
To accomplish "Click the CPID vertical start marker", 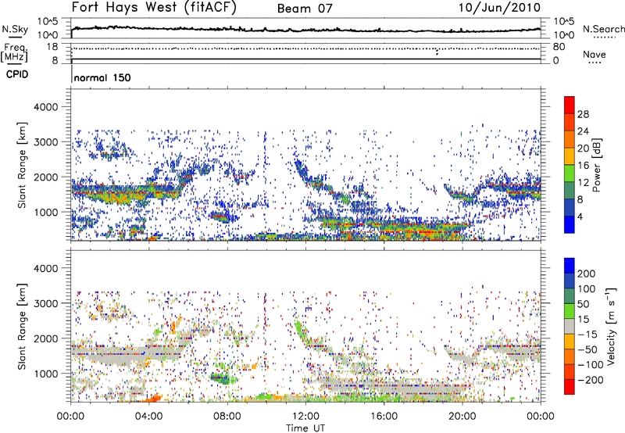I will coord(72,74).
